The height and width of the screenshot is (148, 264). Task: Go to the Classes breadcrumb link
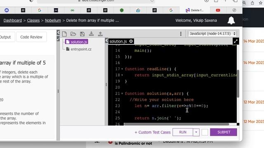click(x=33, y=21)
